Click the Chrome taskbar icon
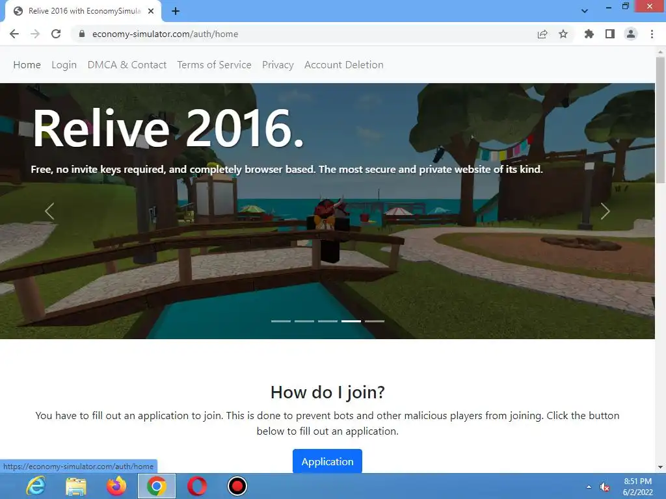666x499 pixels. 157,486
